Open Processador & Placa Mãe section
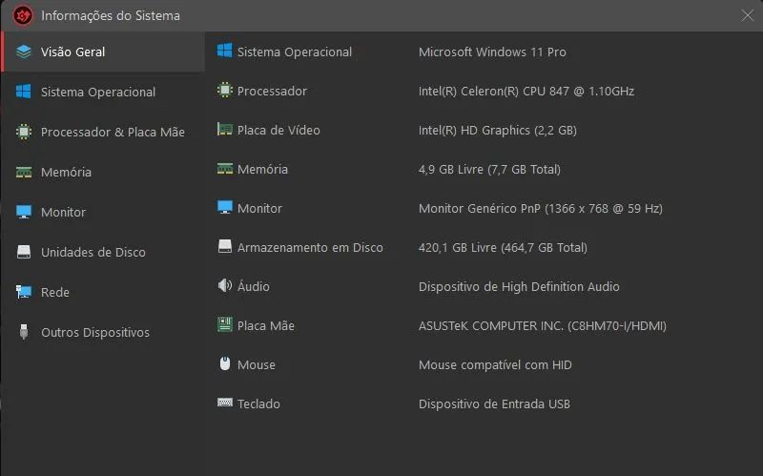Image resolution: width=763 pixels, height=476 pixels. (103, 132)
